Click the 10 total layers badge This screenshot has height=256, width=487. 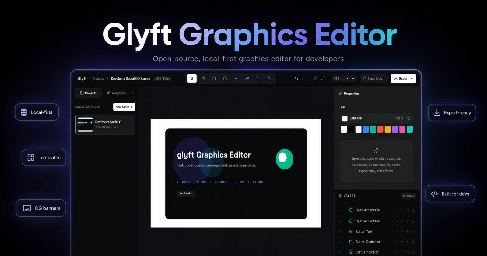coord(408,196)
